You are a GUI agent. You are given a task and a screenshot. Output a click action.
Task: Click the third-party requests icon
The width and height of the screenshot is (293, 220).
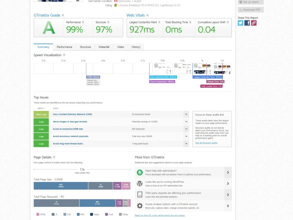[139, 194]
